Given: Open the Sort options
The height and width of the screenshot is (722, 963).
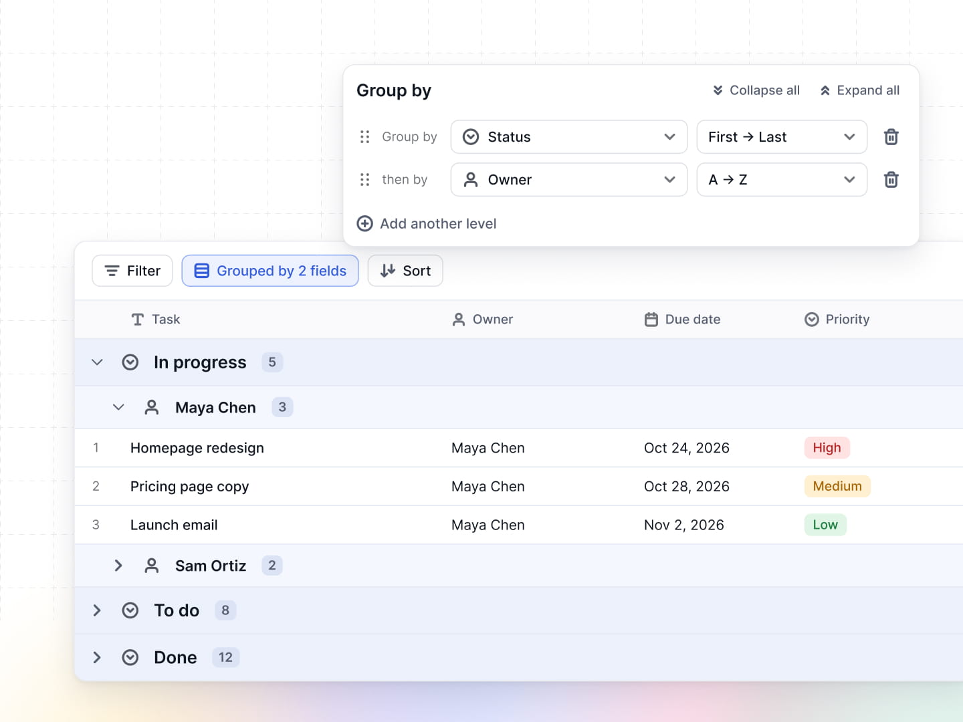Looking at the screenshot, I should pyautogui.click(x=405, y=271).
